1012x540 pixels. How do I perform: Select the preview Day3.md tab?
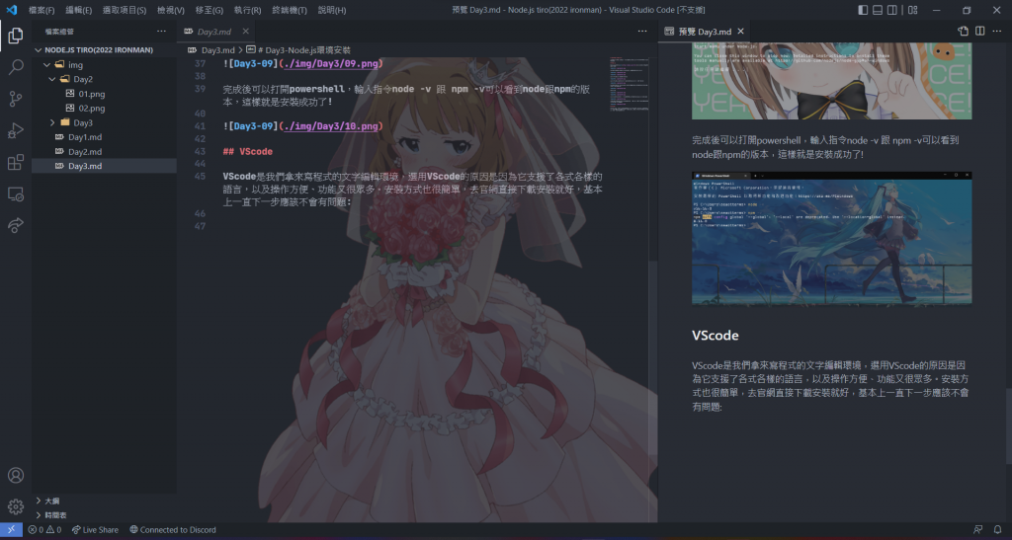click(705, 31)
